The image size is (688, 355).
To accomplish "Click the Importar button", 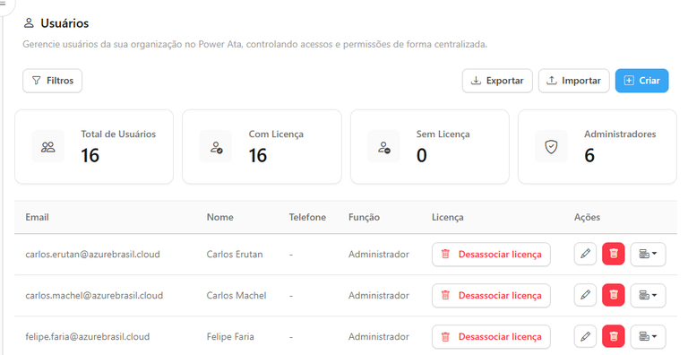I will coord(574,81).
